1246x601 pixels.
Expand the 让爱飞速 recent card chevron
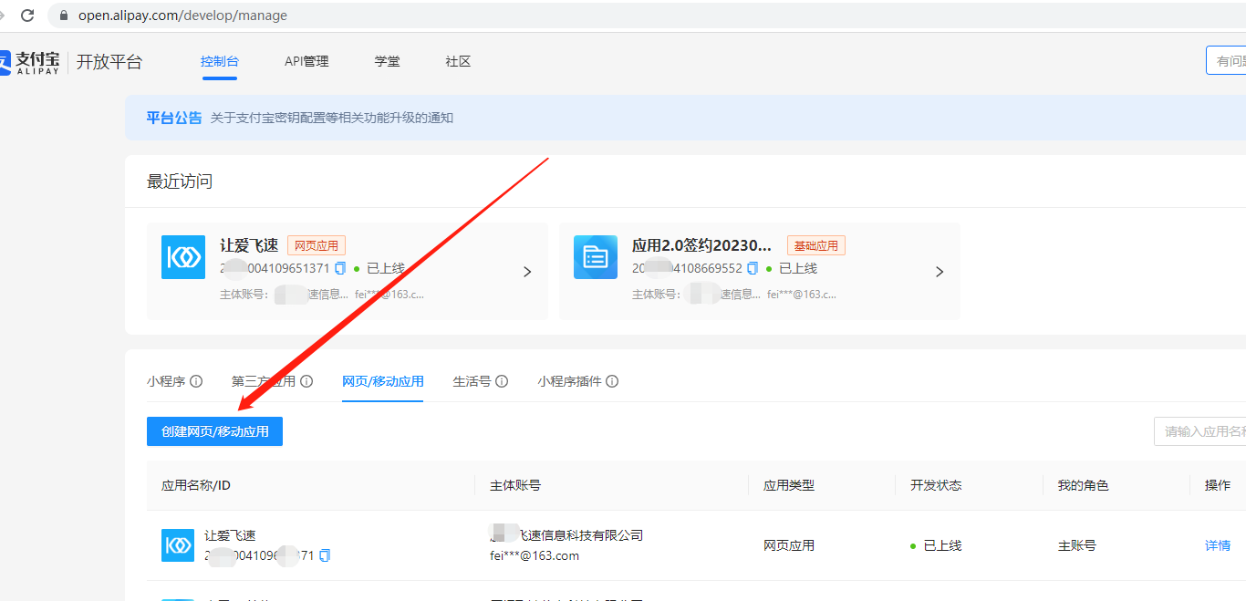tap(527, 272)
